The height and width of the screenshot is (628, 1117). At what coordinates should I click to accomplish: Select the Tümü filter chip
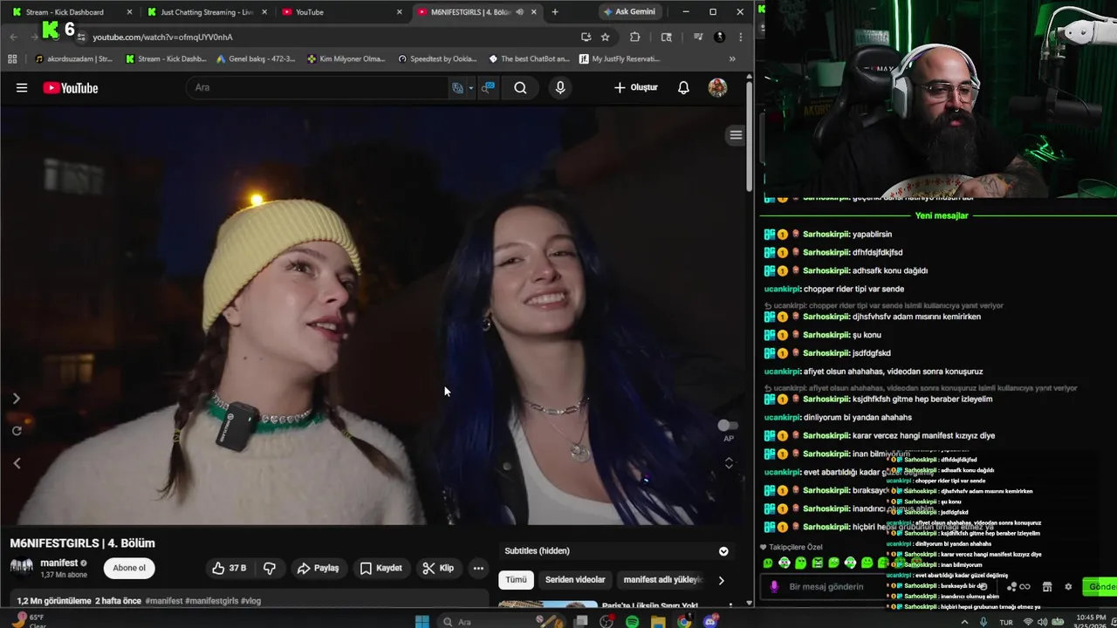coord(516,579)
